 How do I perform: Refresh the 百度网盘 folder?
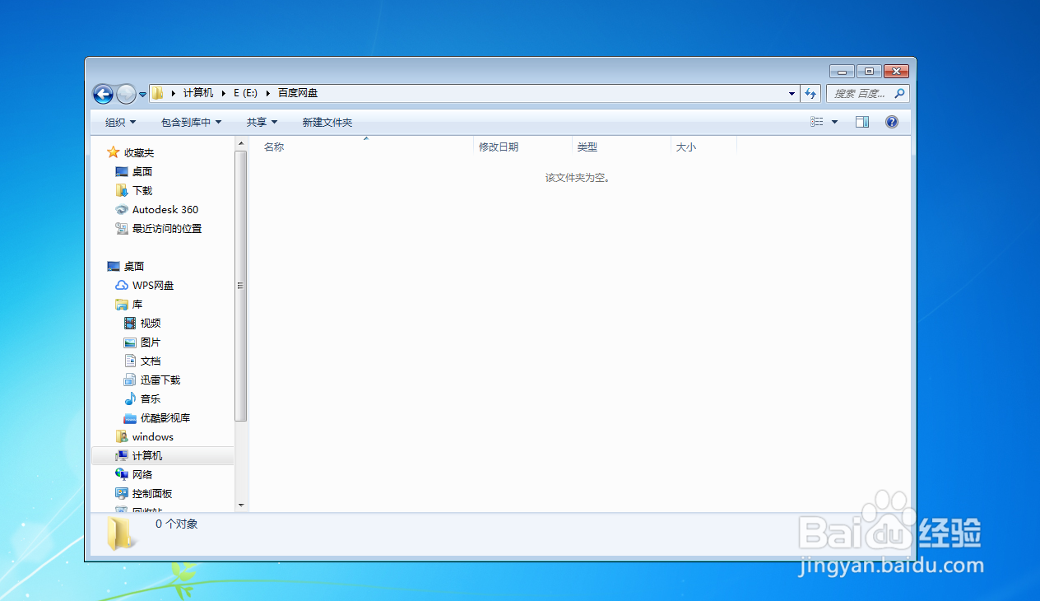810,94
